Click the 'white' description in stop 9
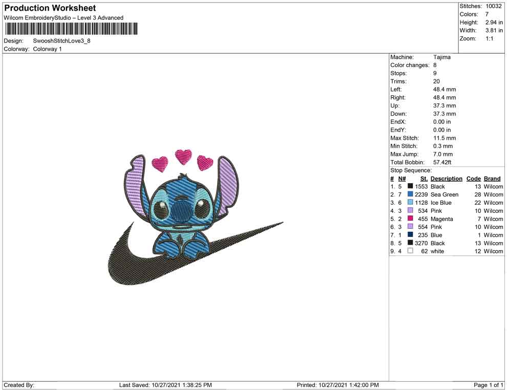Viewport: 507px width, 390px height. coord(437,251)
